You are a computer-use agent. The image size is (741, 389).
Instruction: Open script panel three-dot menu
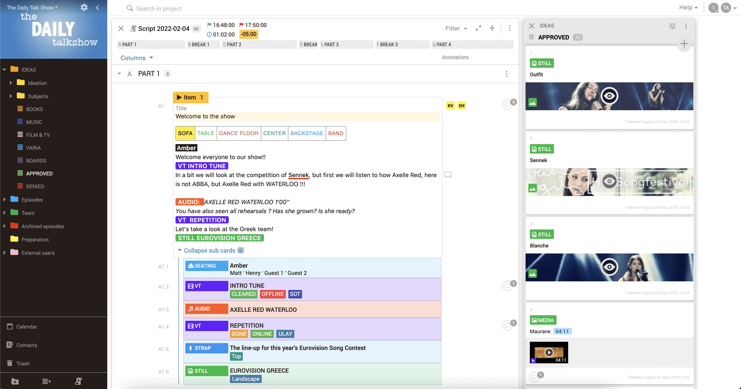(x=510, y=28)
